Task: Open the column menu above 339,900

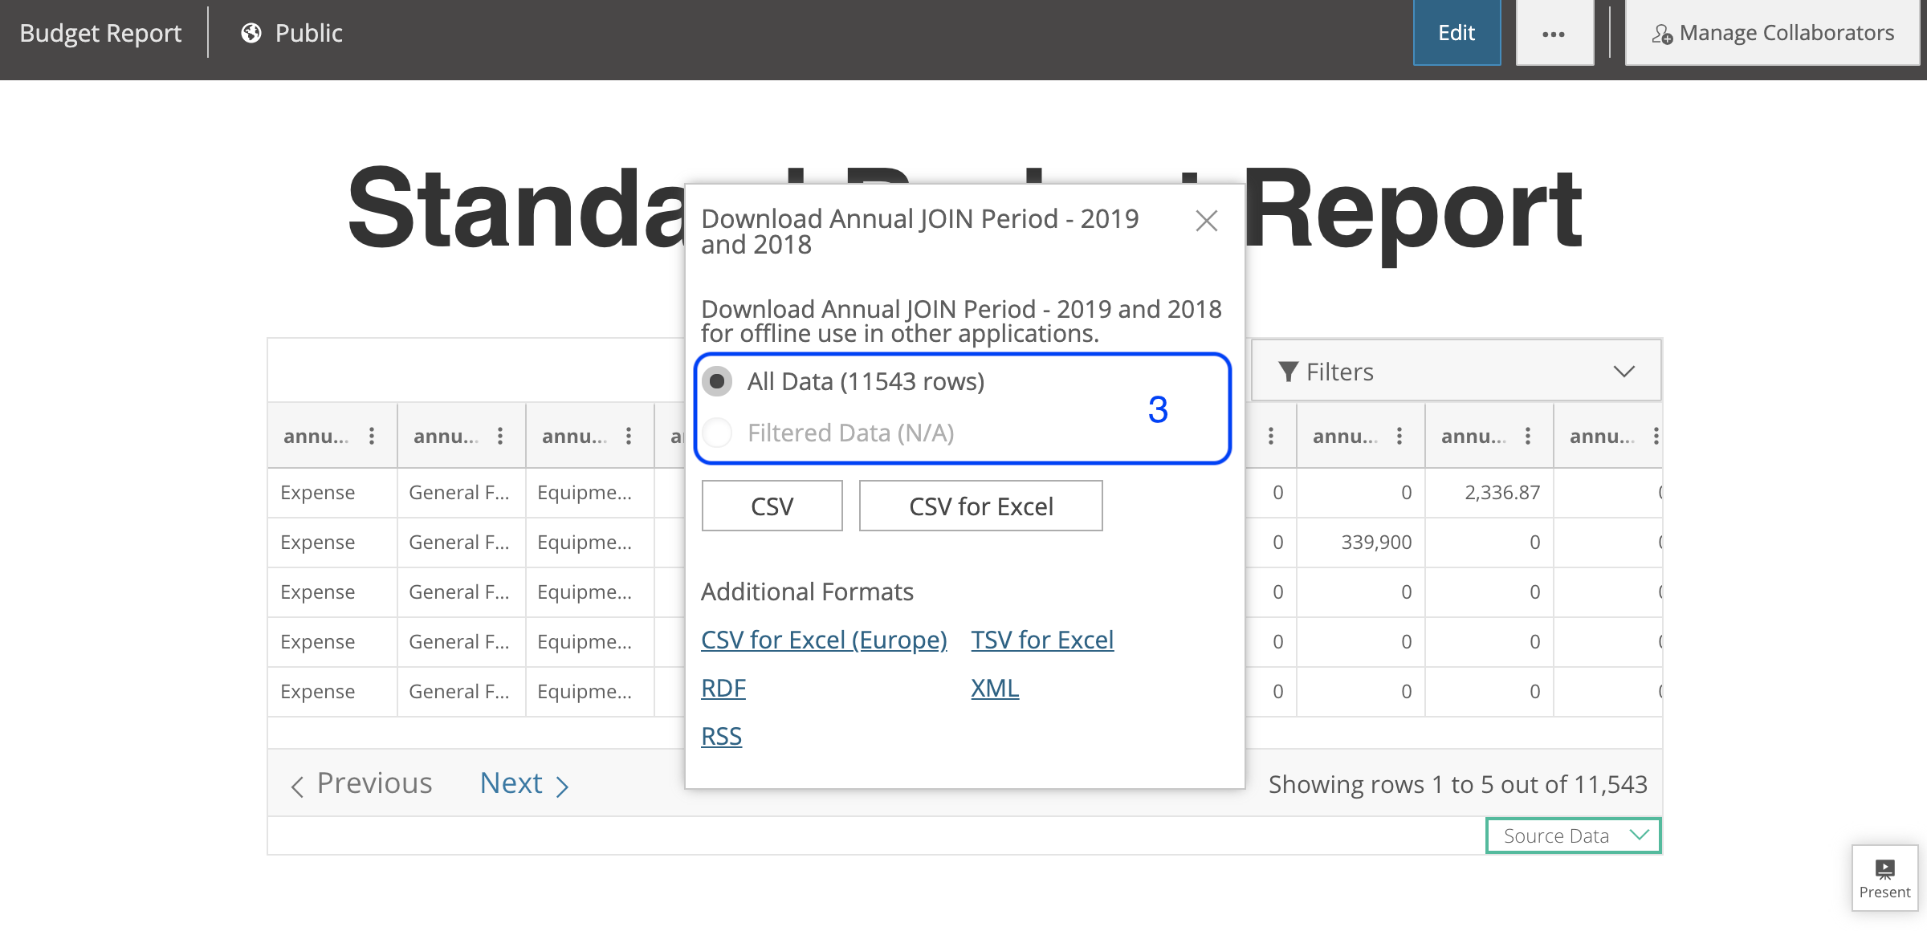Action: coord(1399,436)
